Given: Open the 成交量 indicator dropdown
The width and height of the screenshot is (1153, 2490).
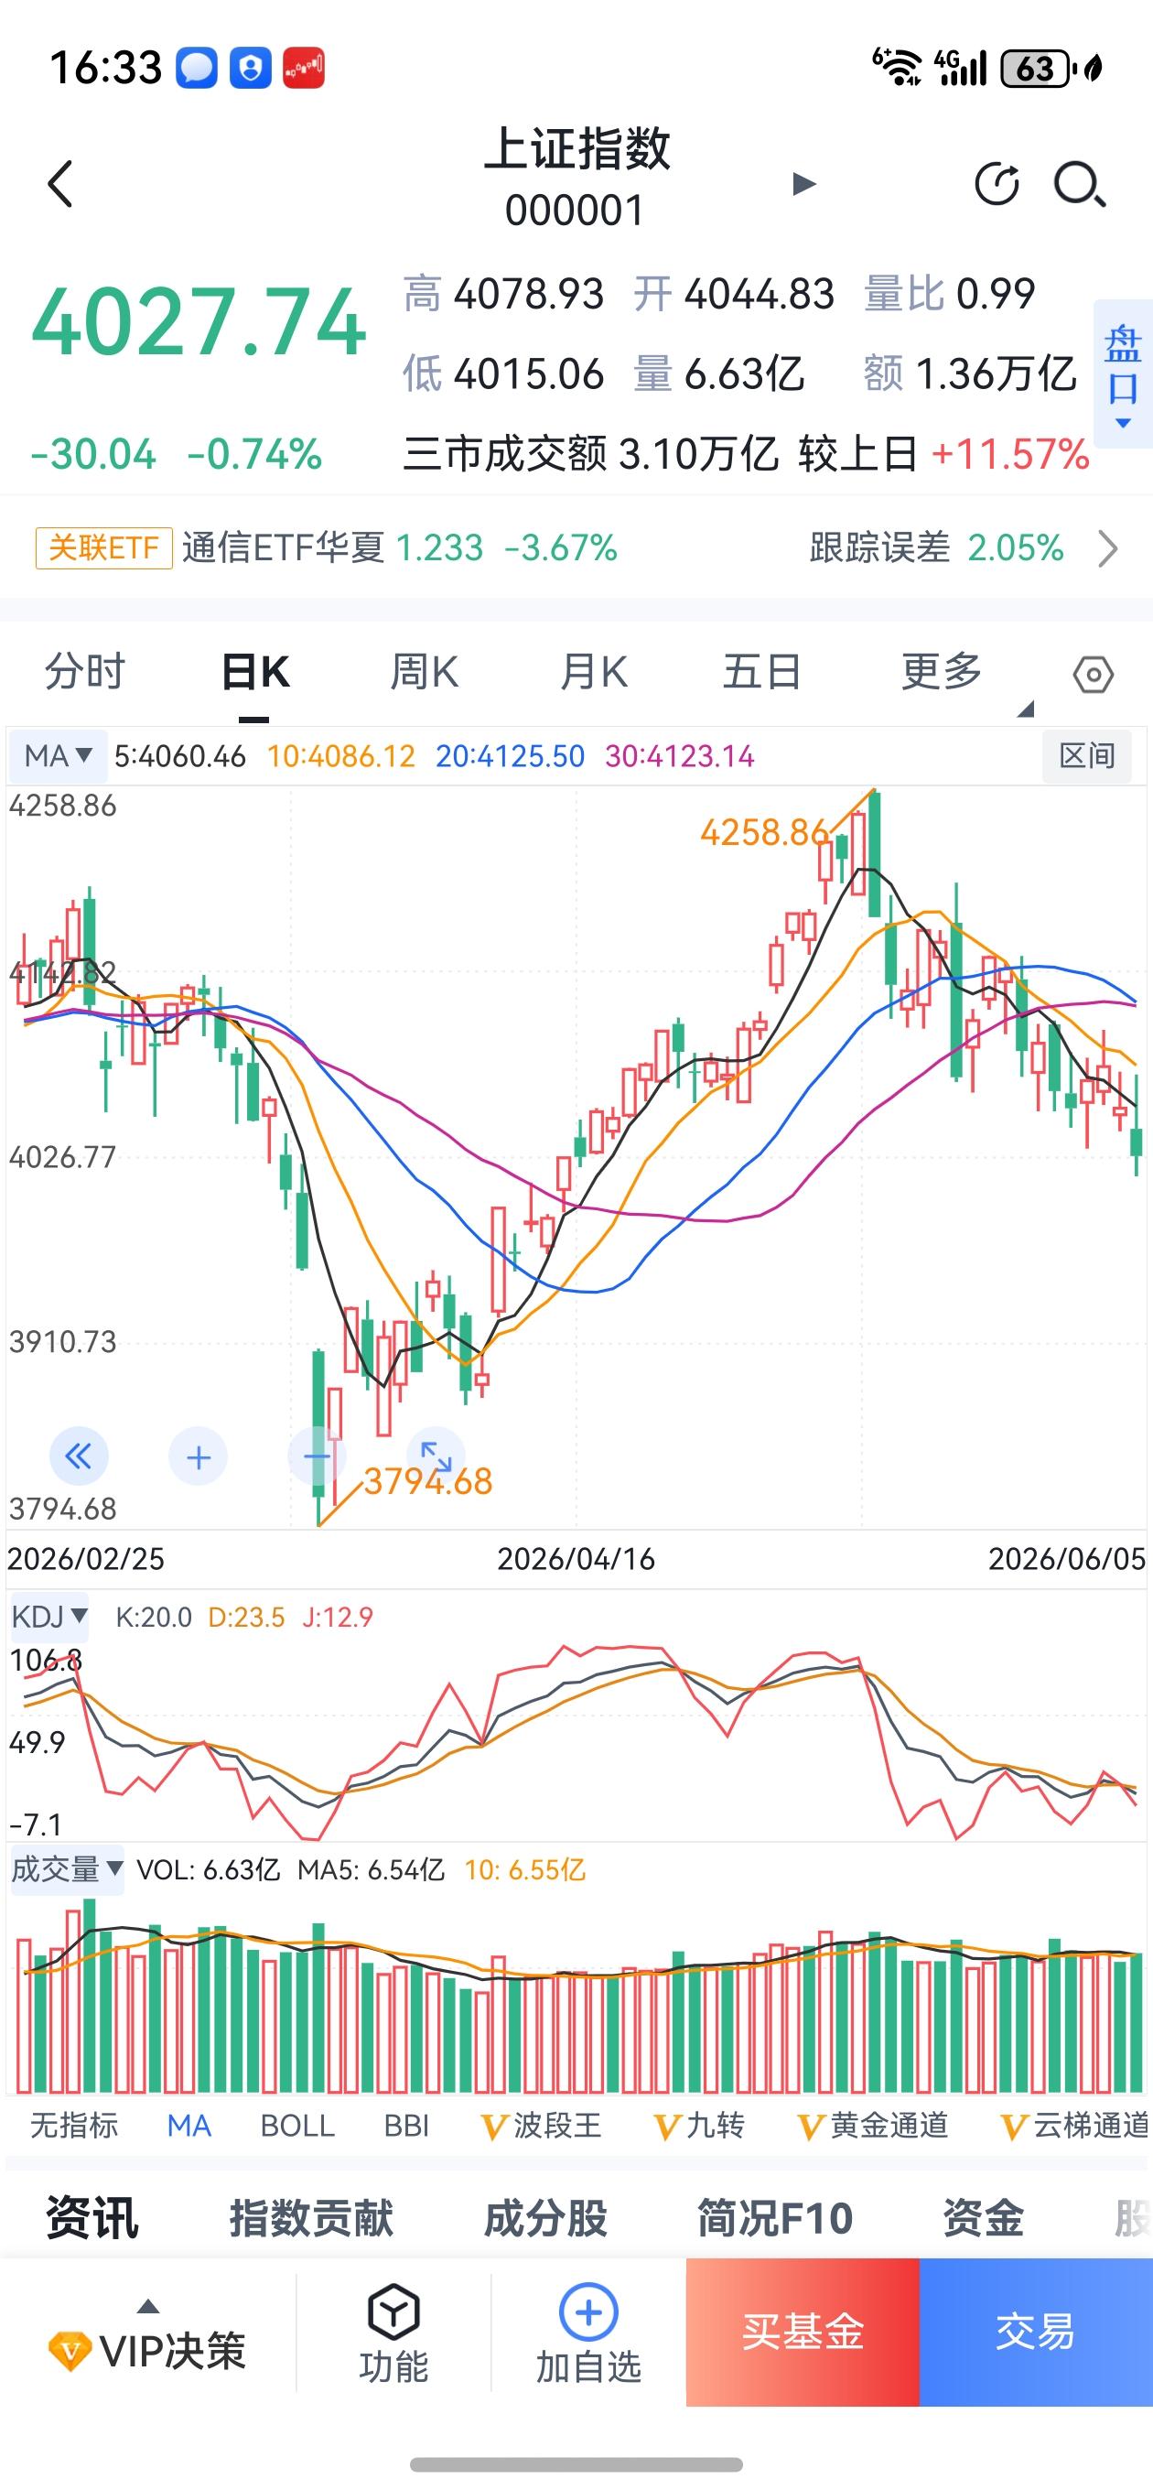Looking at the screenshot, I should pyautogui.click(x=67, y=1870).
